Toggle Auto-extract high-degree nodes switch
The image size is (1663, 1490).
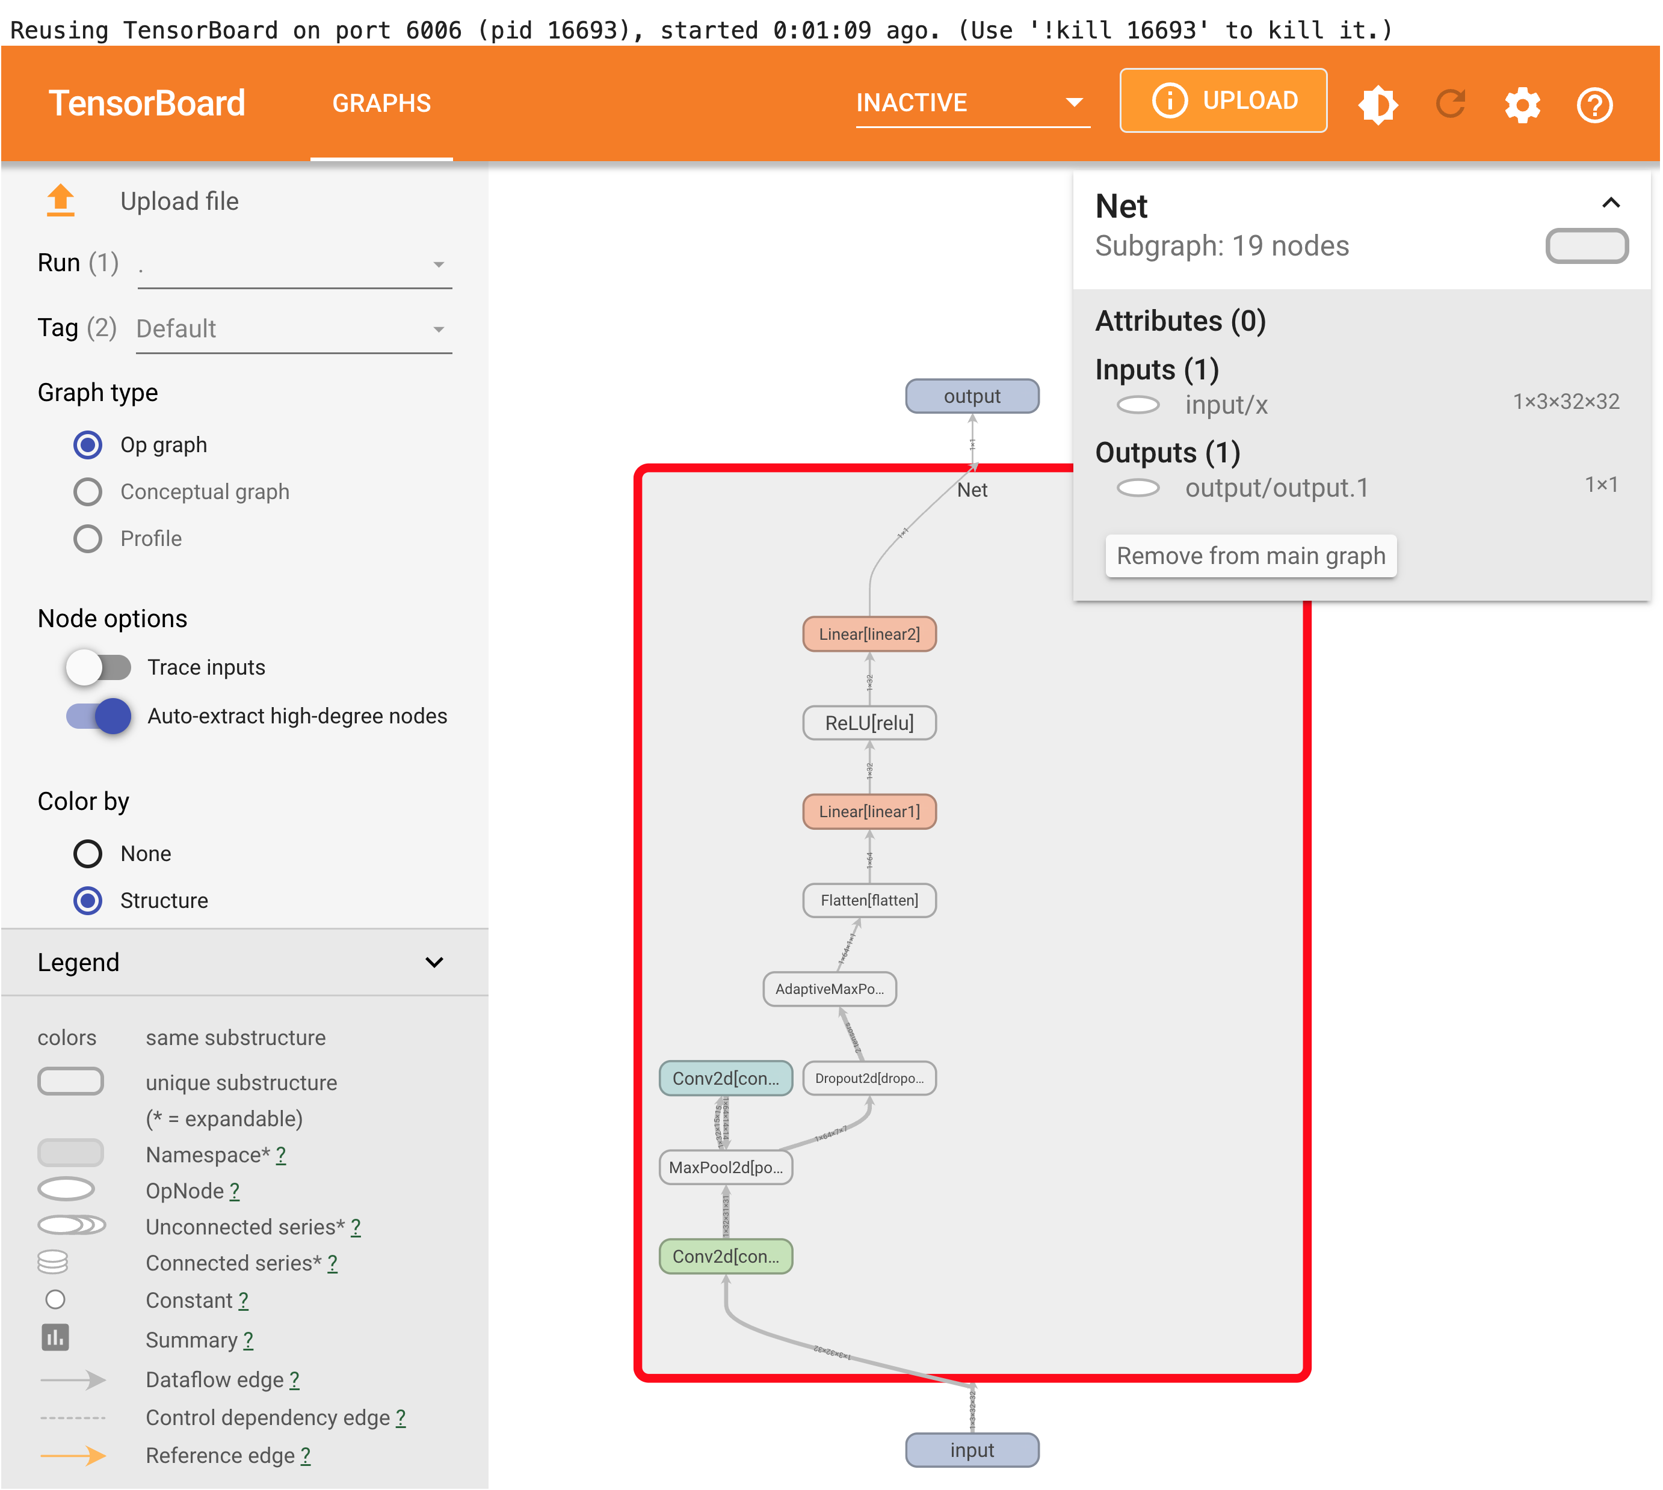(98, 716)
